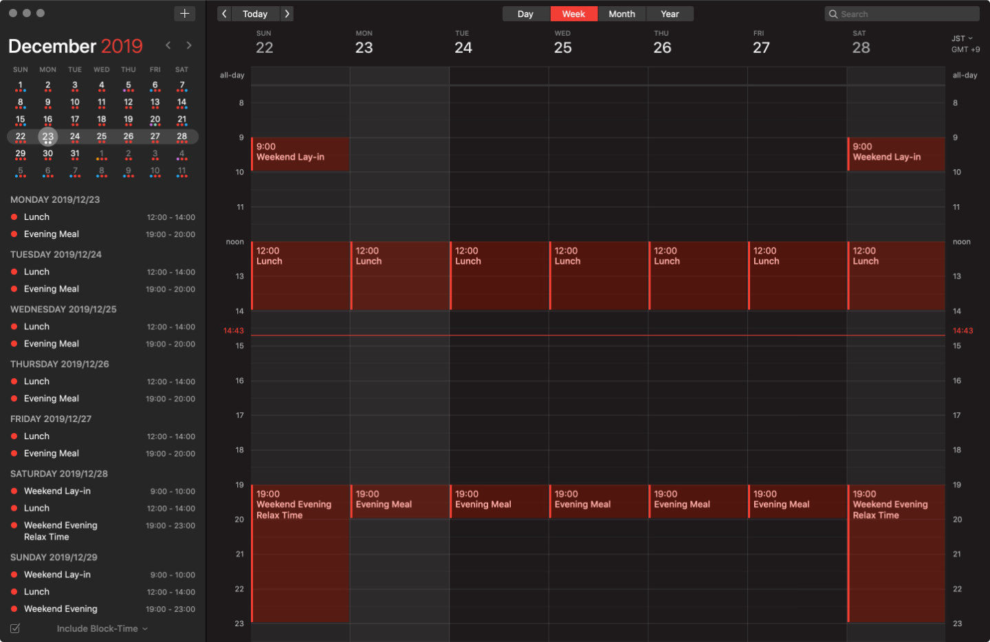Go to next week using right arrow

(x=287, y=14)
